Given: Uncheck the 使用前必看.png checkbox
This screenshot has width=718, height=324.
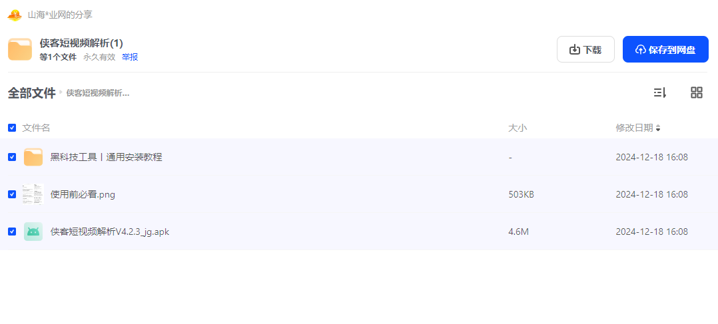Looking at the screenshot, I should click(x=12, y=194).
